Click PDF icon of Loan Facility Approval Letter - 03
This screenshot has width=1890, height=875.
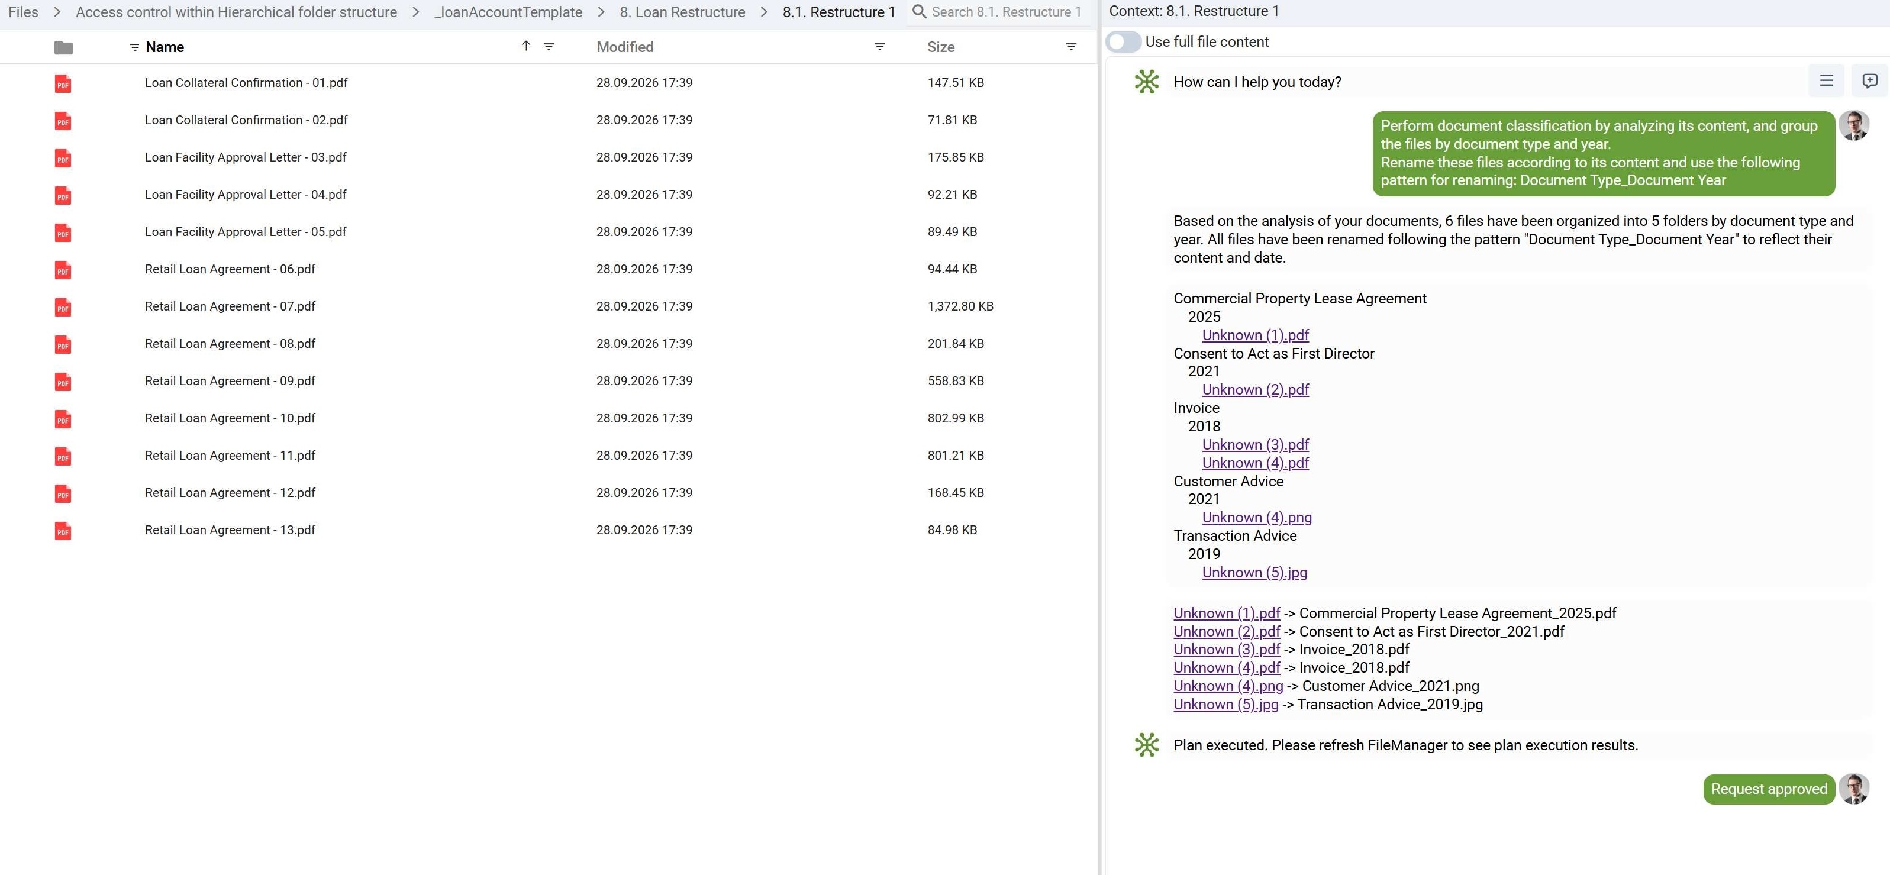point(63,159)
